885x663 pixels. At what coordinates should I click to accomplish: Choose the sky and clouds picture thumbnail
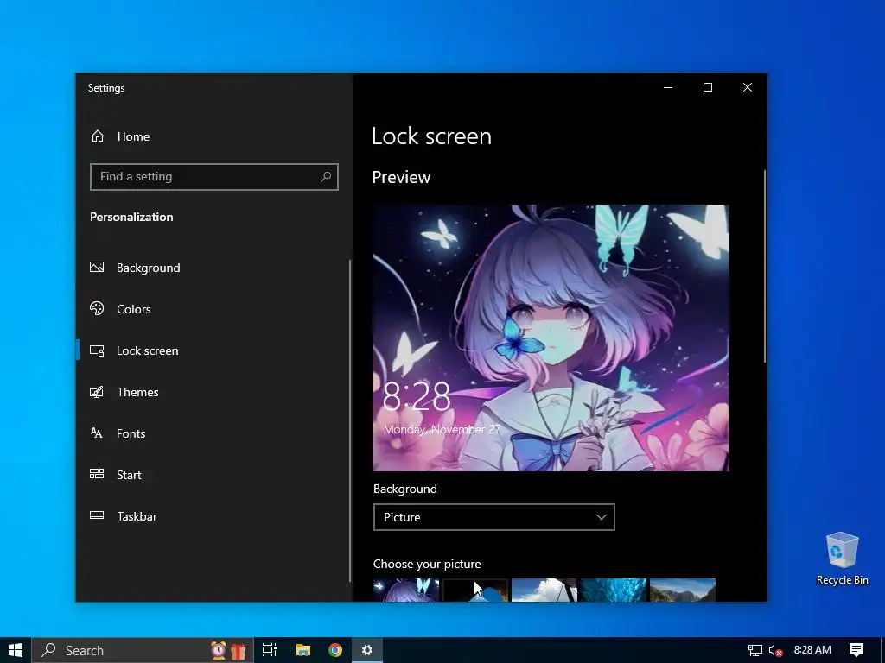(544, 590)
